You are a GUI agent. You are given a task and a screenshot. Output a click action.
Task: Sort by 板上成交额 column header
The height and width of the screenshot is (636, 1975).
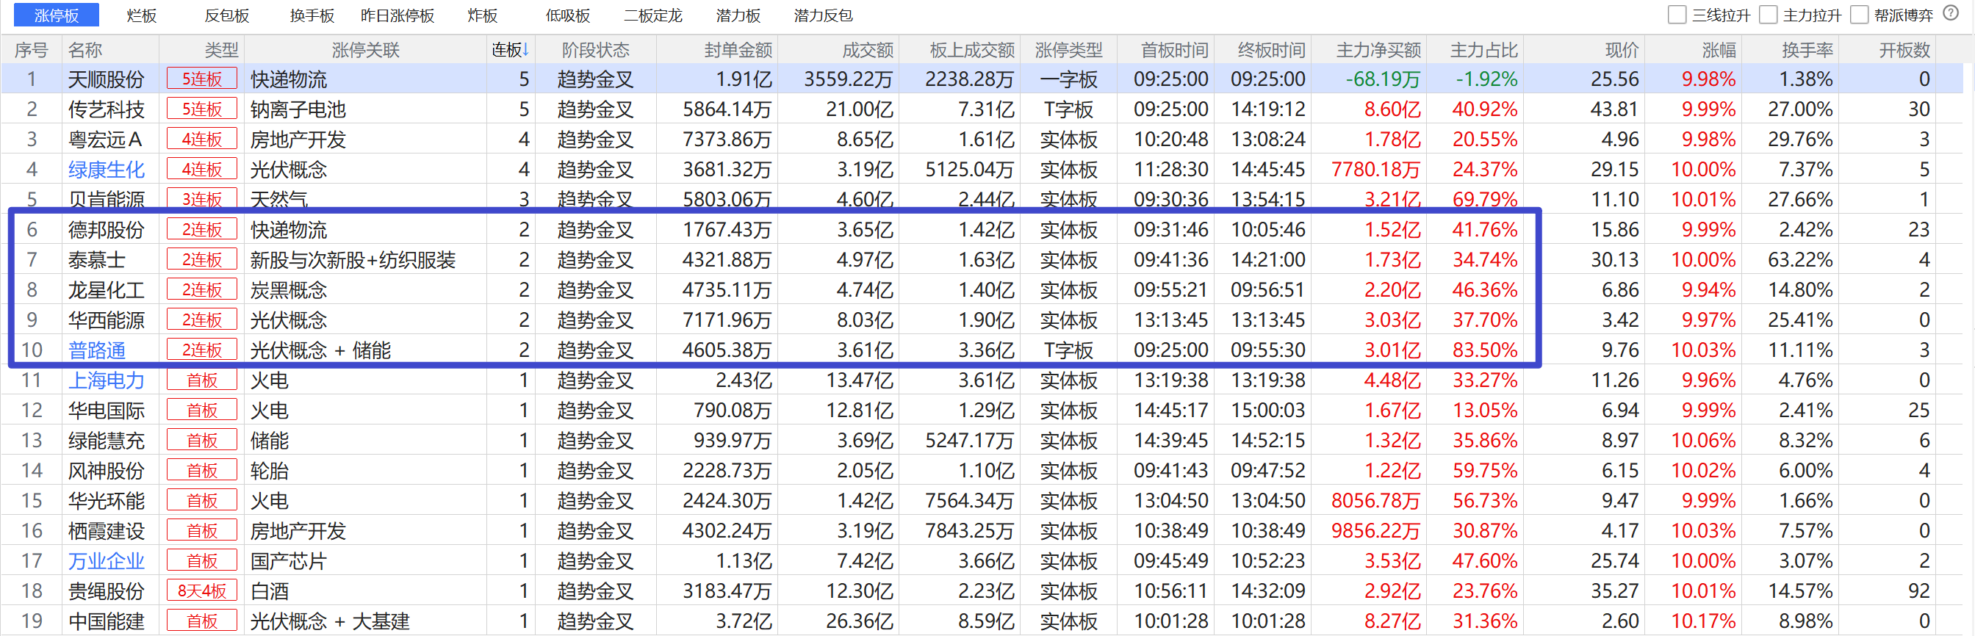(971, 50)
